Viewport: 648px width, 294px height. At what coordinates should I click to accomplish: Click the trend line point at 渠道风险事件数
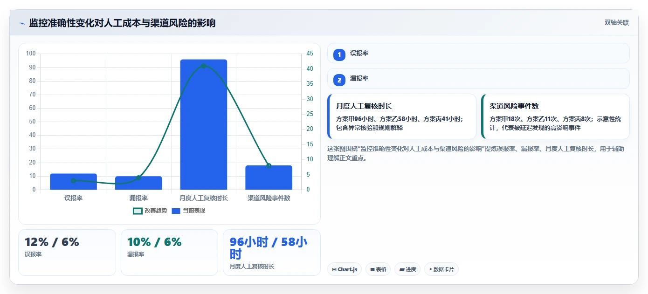(x=269, y=166)
